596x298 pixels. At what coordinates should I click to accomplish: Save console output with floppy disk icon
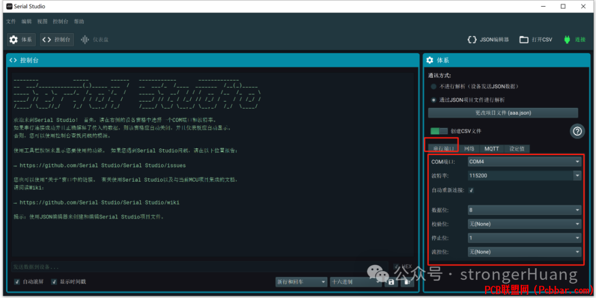tap(391, 282)
